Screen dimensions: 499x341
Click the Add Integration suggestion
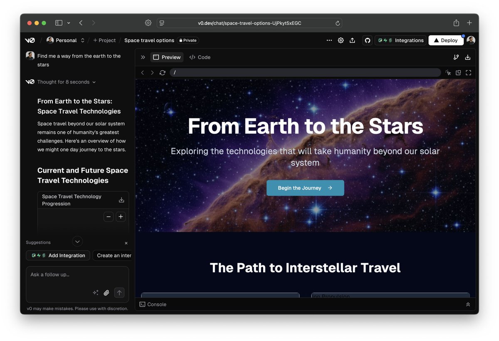click(x=58, y=255)
